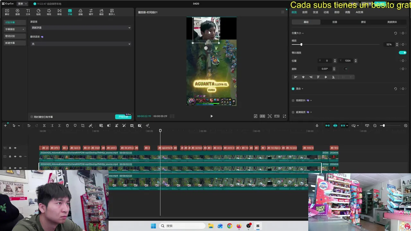Select the 'aguanta lle' subtitle clip

click(166, 148)
